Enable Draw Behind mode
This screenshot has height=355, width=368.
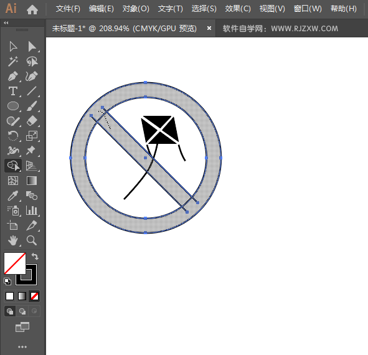(x=22, y=311)
